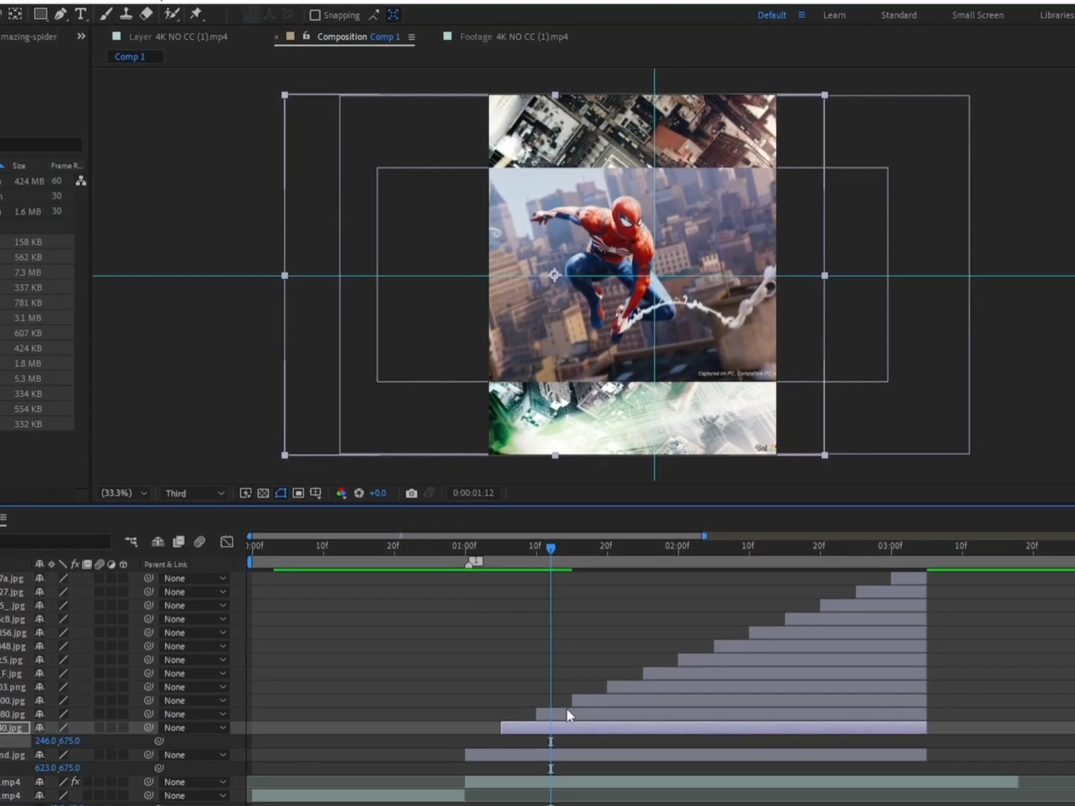Switch to the Learn workspace
1075x806 pixels.
click(834, 15)
